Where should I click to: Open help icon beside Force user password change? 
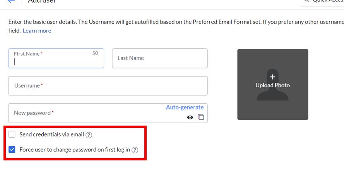(135, 150)
